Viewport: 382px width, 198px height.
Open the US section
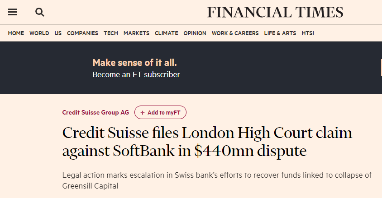(58, 33)
